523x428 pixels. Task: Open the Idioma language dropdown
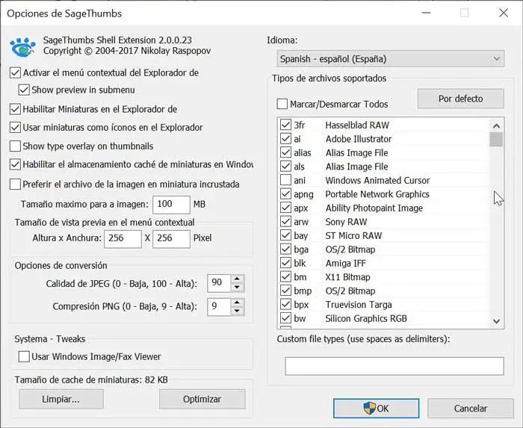click(390, 59)
